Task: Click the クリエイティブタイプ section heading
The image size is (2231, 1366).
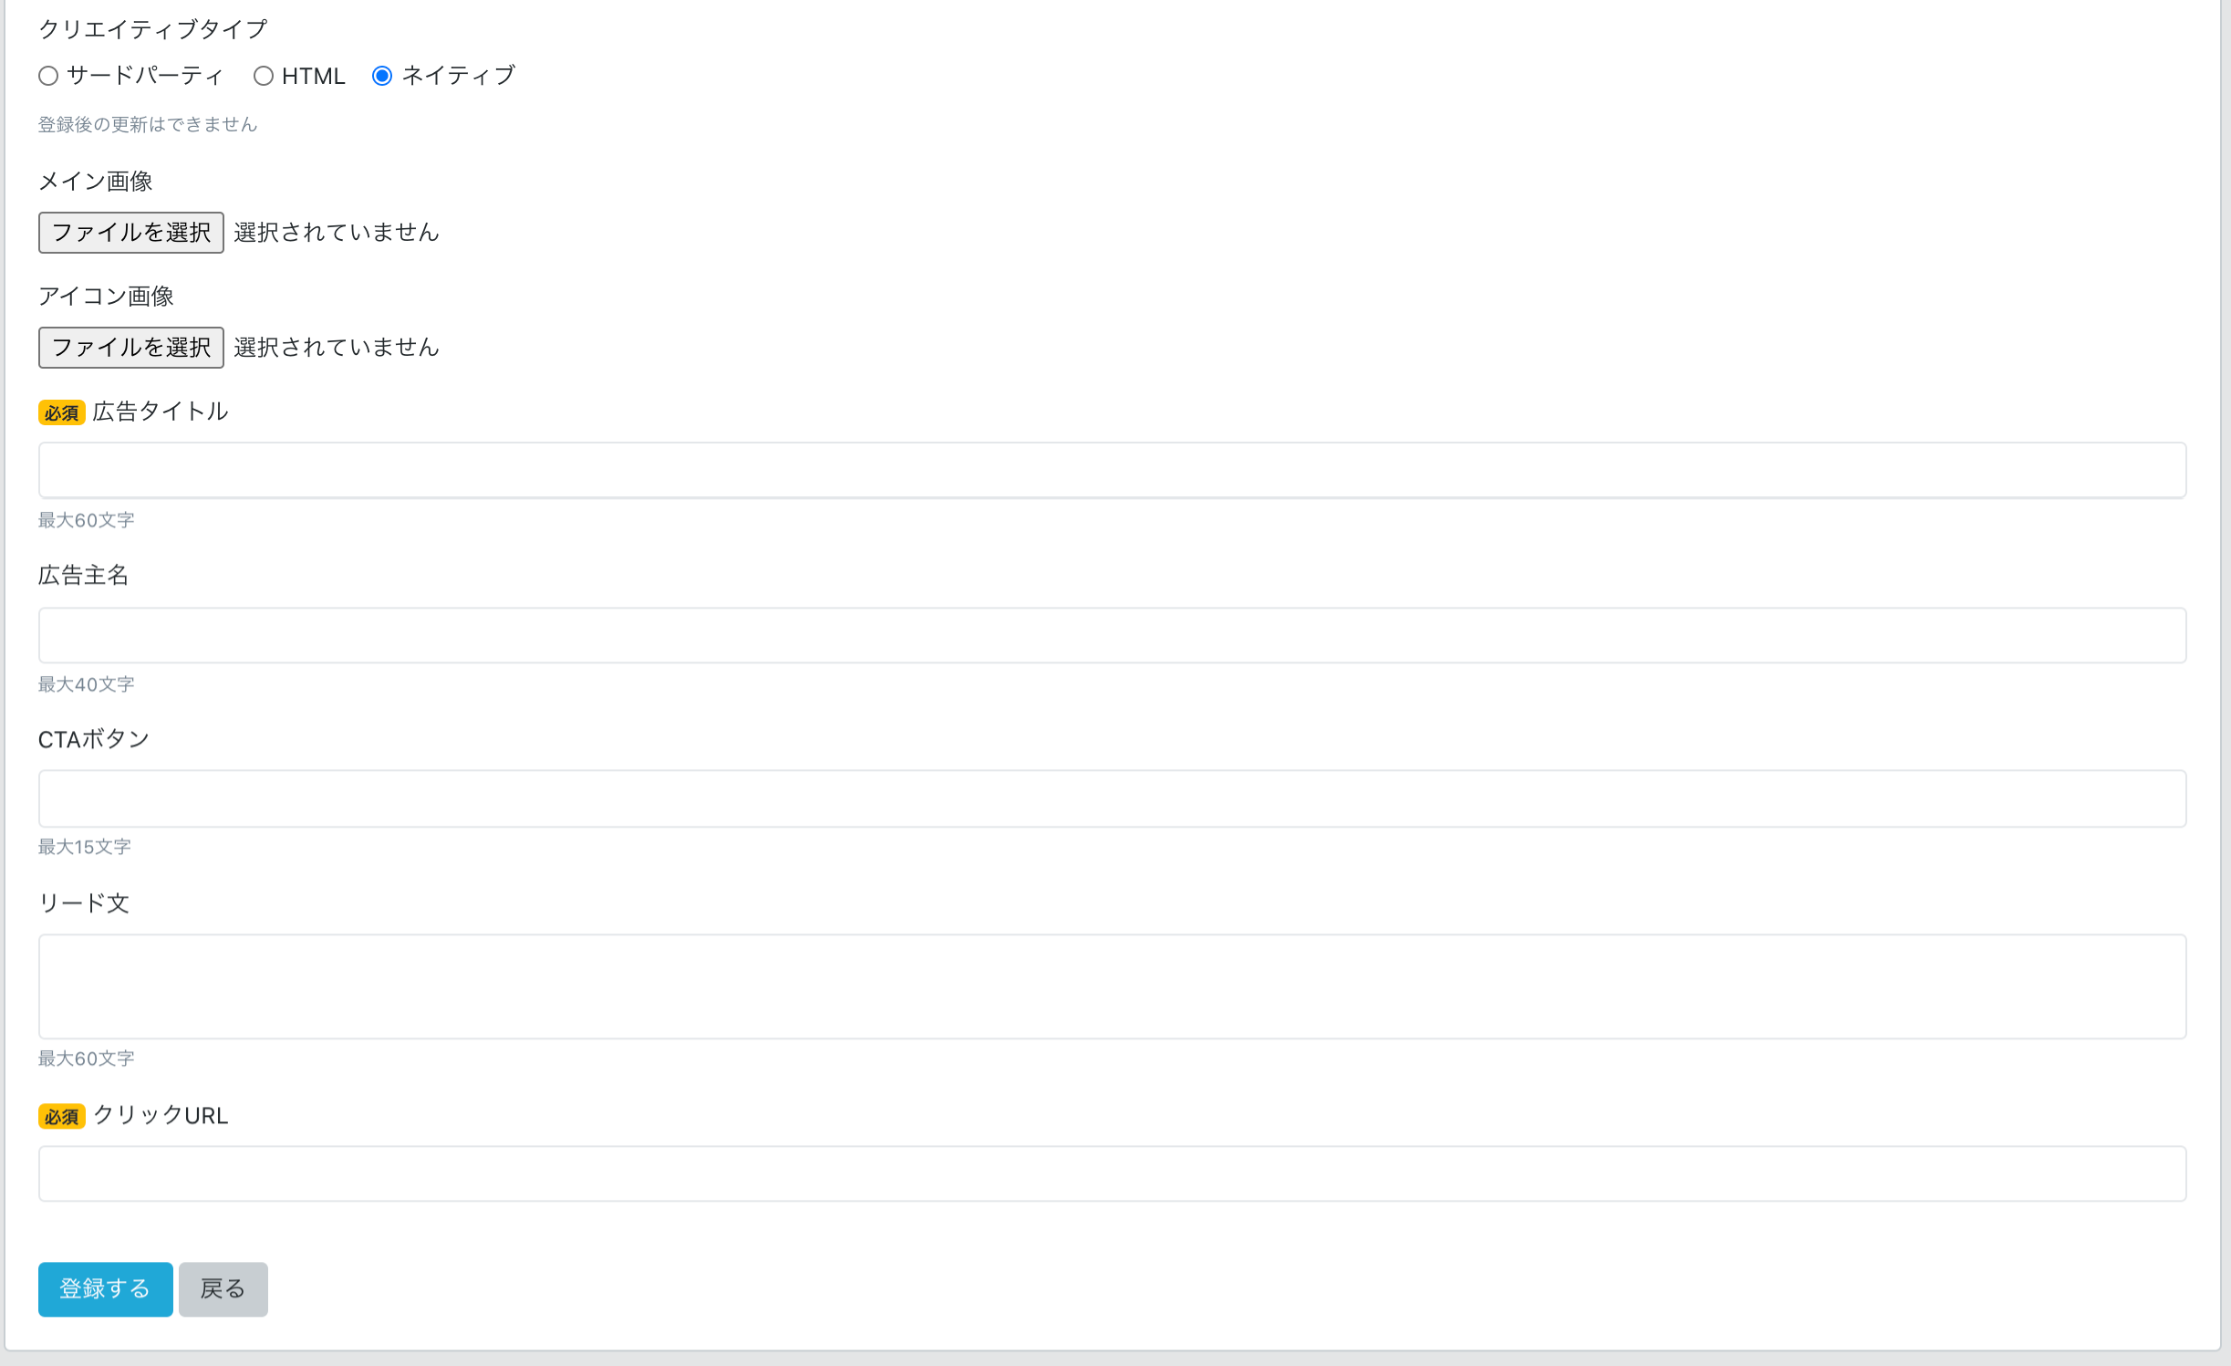Action: pos(152,29)
